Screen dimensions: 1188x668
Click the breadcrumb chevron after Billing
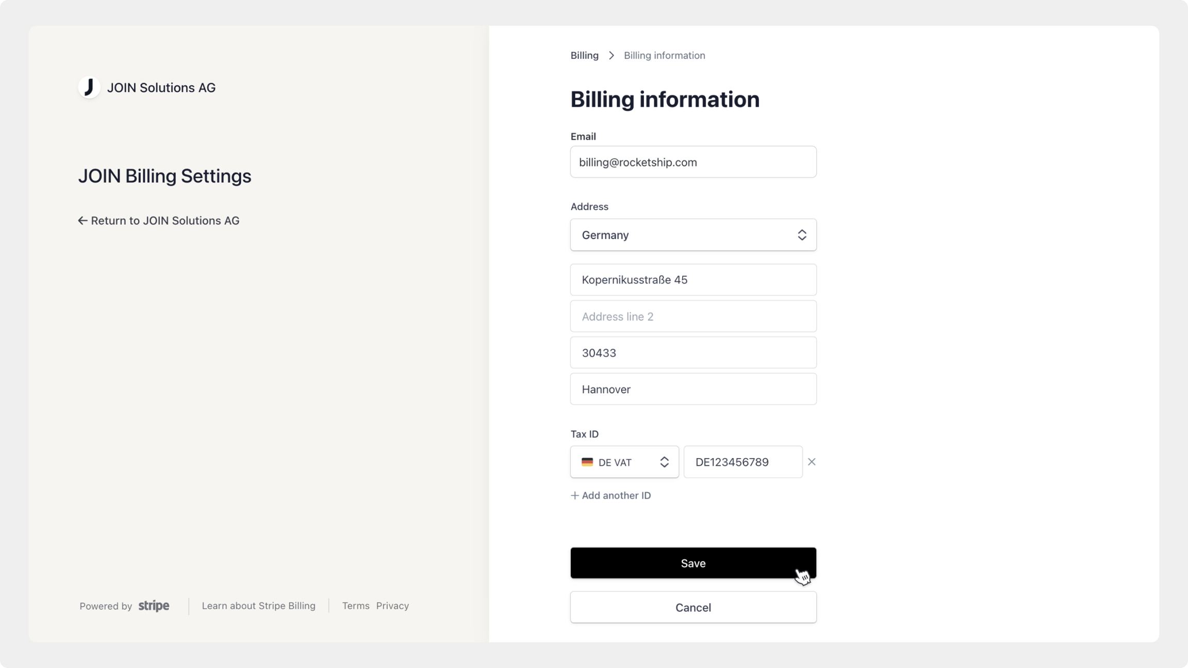(x=612, y=56)
